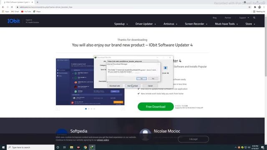Click the taskbar search box
Viewport: 267px width, 150px height.
pyautogui.click(x=30, y=147)
